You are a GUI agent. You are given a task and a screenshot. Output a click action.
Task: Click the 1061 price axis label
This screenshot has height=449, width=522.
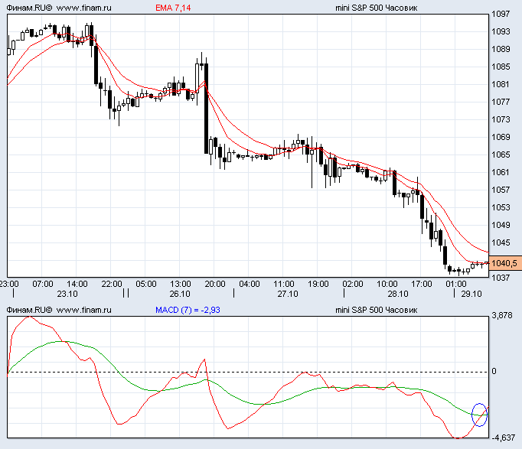(501, 172)
